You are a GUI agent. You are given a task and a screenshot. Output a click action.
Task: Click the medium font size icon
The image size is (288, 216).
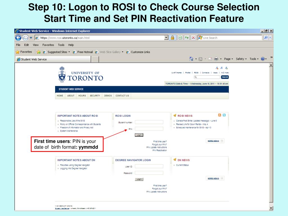point(222,68)
